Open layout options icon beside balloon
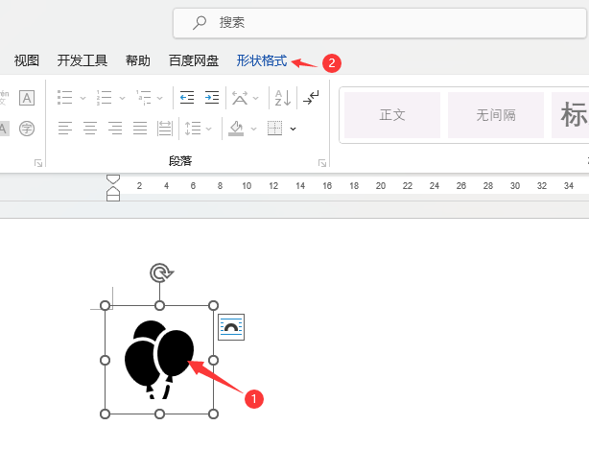 (231, 327)
